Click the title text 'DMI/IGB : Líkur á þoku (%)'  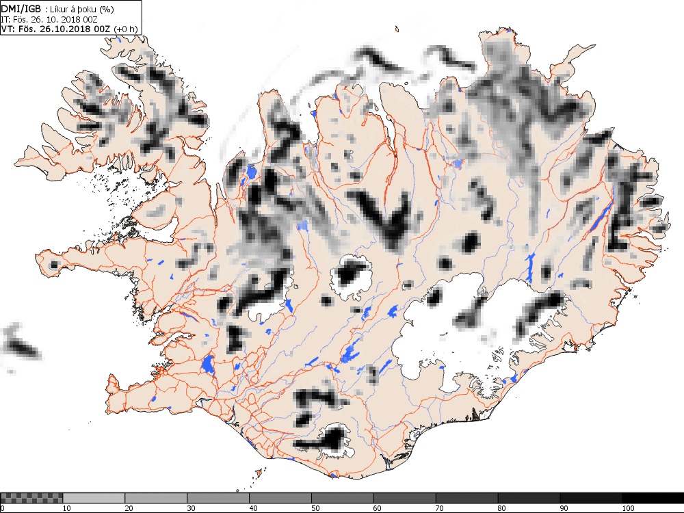pyautogui.click(x=57, y=9)
